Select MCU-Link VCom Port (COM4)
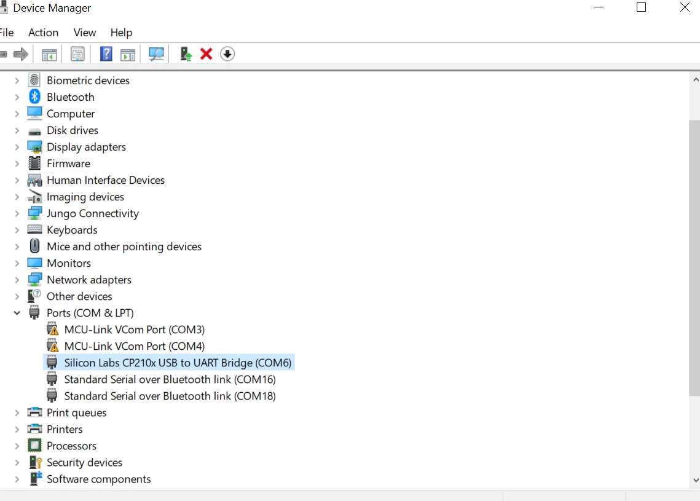Image resolution: width=700 pixels, height=501 pixels. click(135, 346)
